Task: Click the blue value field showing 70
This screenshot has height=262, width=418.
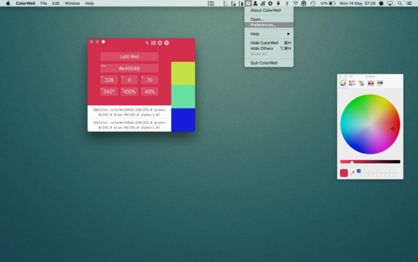Action: 149,80
